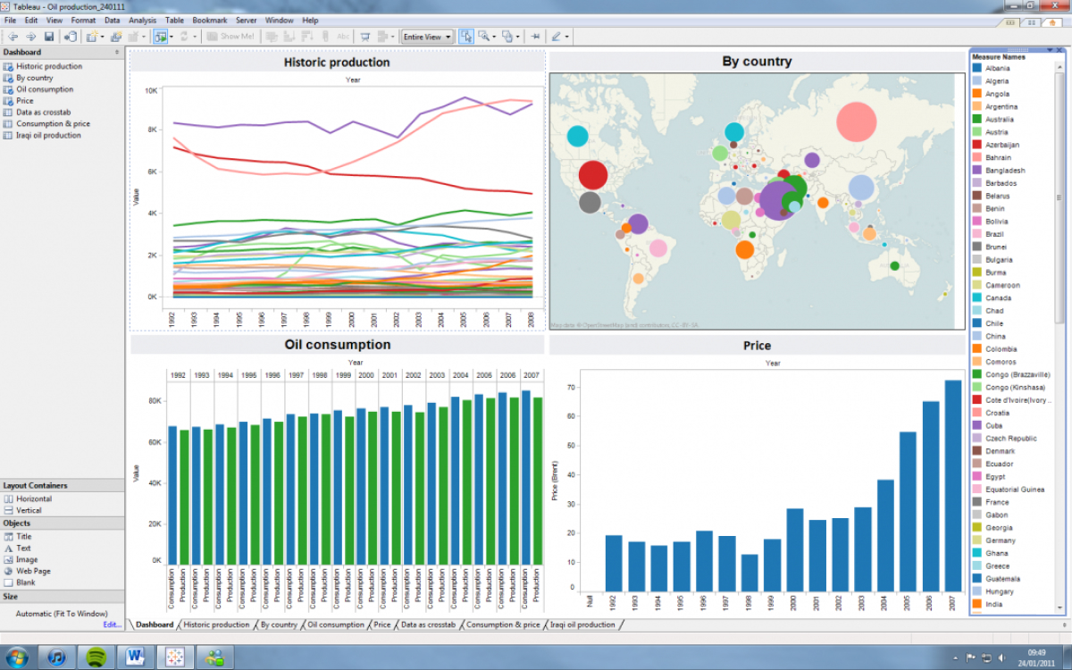Click the Connect to Data toolbar icon
1072x670 pixels.
coord(71,37)
